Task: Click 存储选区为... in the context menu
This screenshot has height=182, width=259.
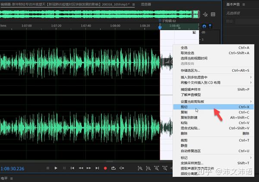Action: point(213,70)
